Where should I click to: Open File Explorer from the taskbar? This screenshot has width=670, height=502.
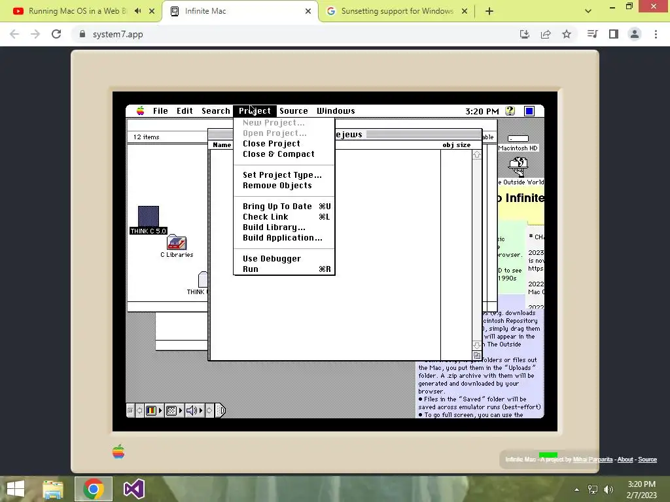pyautogui.click(x=53, y=489)
